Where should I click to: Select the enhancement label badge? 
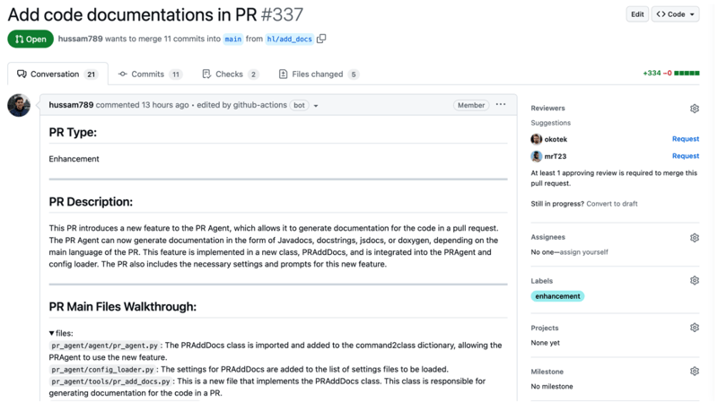(557, 296)
